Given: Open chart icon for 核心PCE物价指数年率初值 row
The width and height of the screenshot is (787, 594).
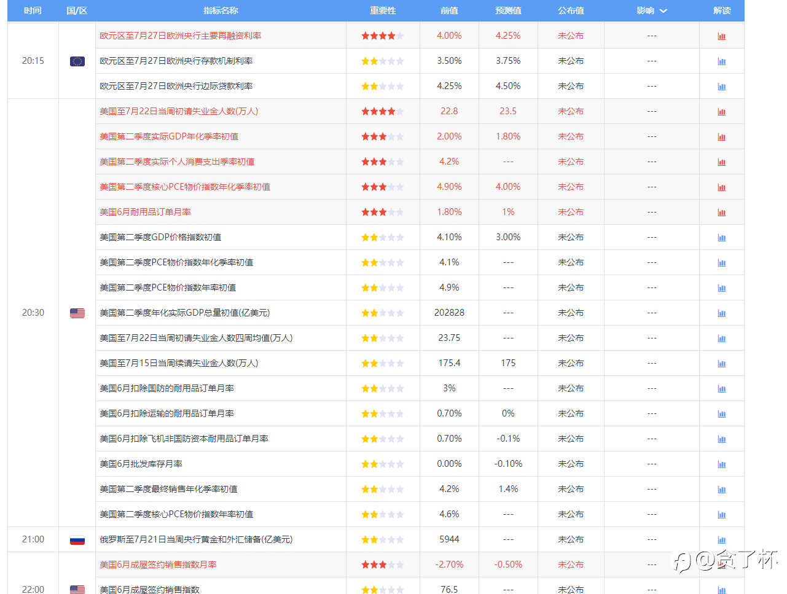Looking at the screenshot, I should click(722, 515).
